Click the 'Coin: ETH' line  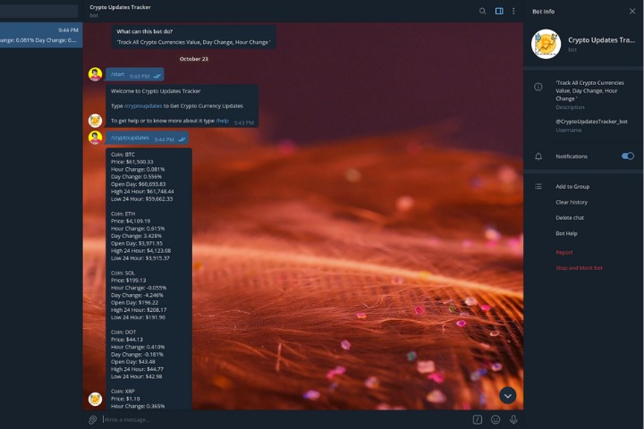pyautogui.click(x=123, y=214)
